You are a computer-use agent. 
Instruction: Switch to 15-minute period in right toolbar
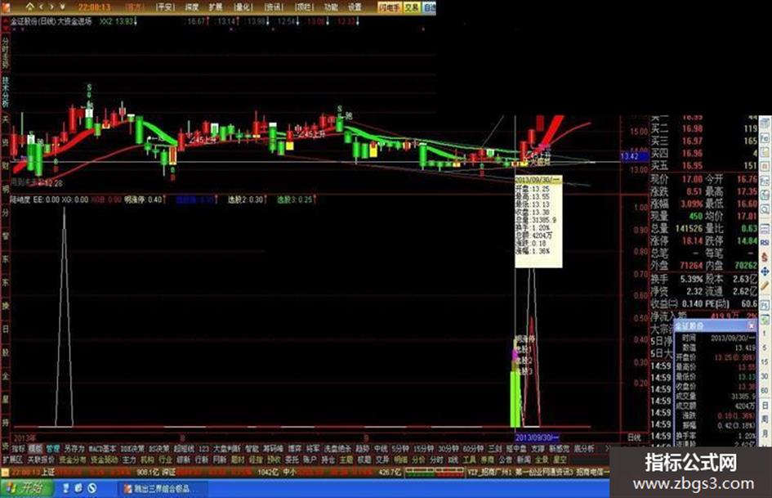765,362
